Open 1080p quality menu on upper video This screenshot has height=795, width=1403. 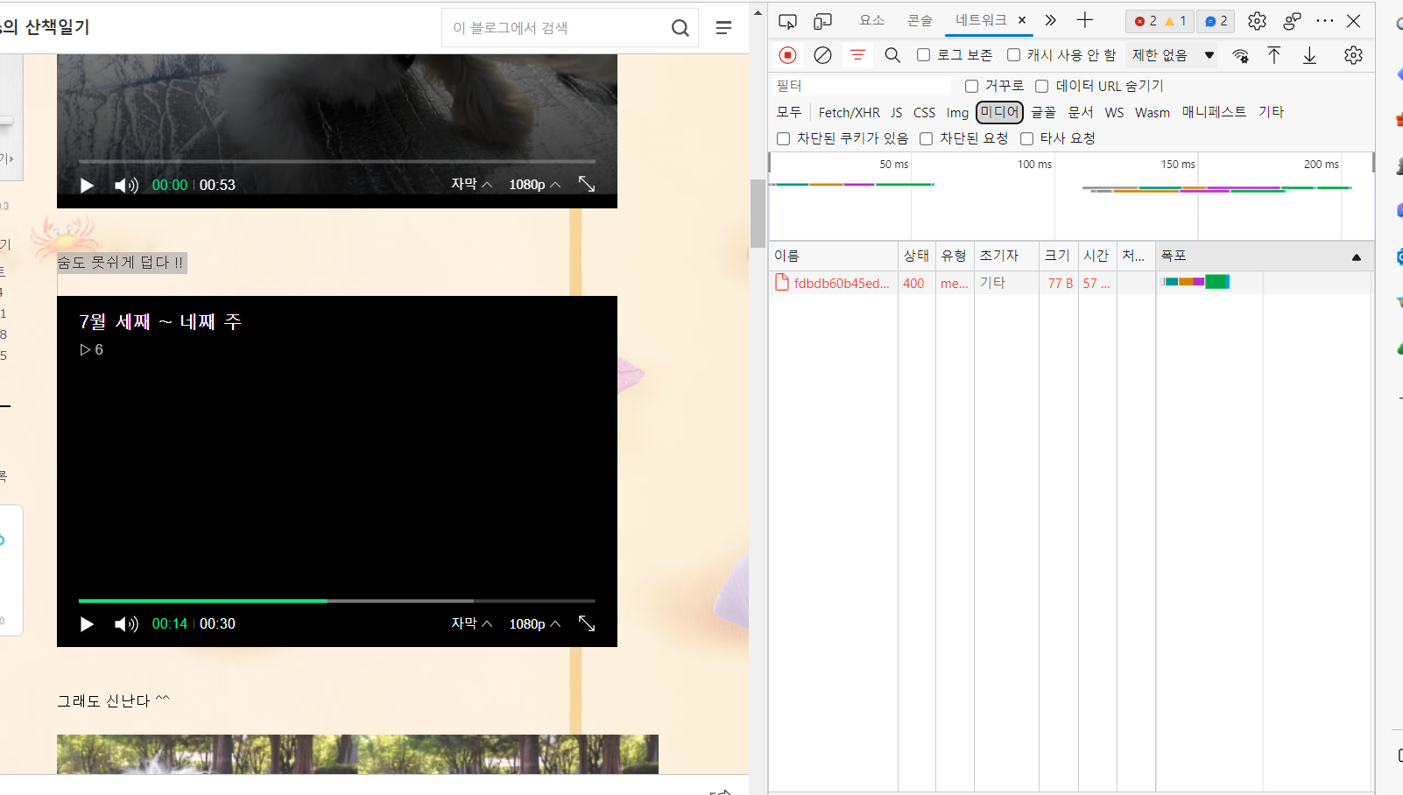[534, 184]
